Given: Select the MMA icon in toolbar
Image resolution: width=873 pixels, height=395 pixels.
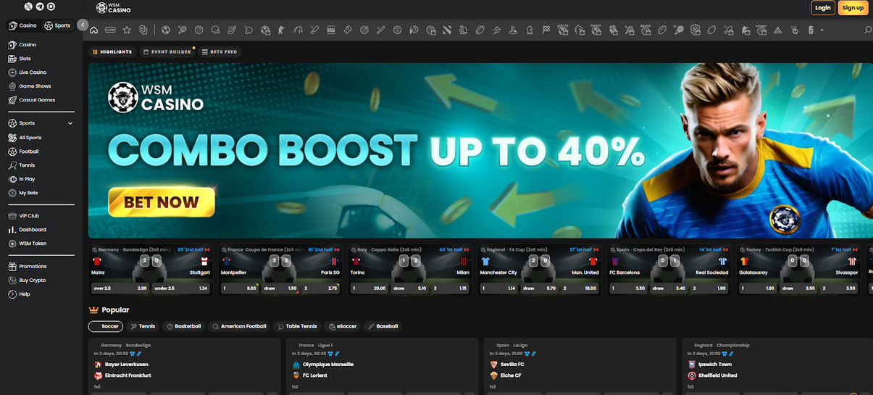Looking at the screenshot, I should tap(331, 30).
